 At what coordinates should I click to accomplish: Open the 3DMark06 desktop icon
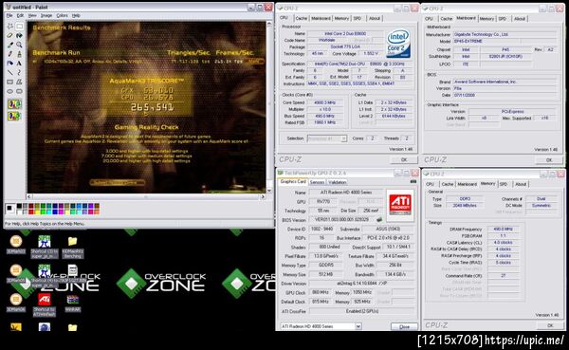pos(16,304)
